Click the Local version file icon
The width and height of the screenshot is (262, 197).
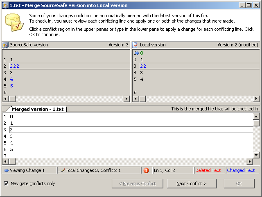point(135,45)
